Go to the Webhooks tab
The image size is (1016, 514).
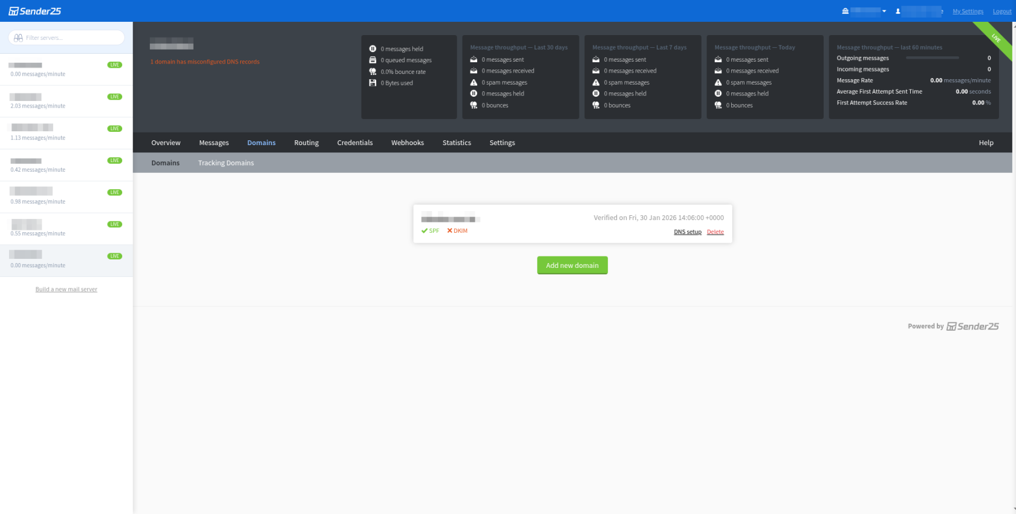408,143
